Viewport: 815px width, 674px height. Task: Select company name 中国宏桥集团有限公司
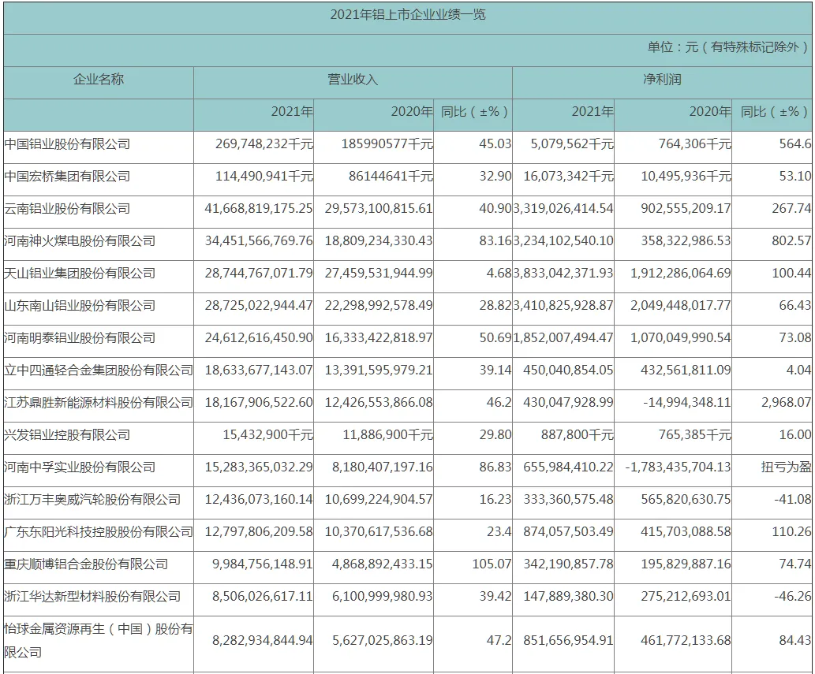[67, 177]
